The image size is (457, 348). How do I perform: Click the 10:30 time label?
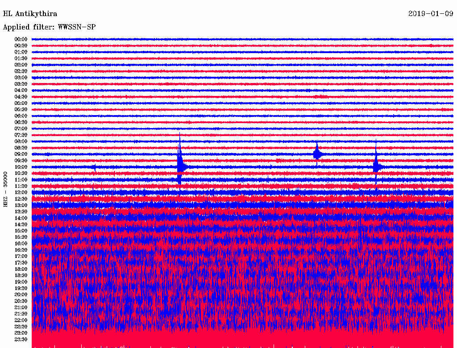pyautogui.click(x=21, y=173)
